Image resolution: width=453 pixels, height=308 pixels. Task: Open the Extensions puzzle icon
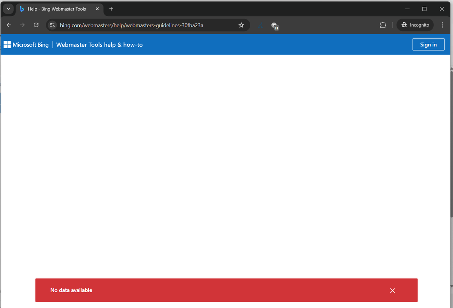tap(383, 25)
